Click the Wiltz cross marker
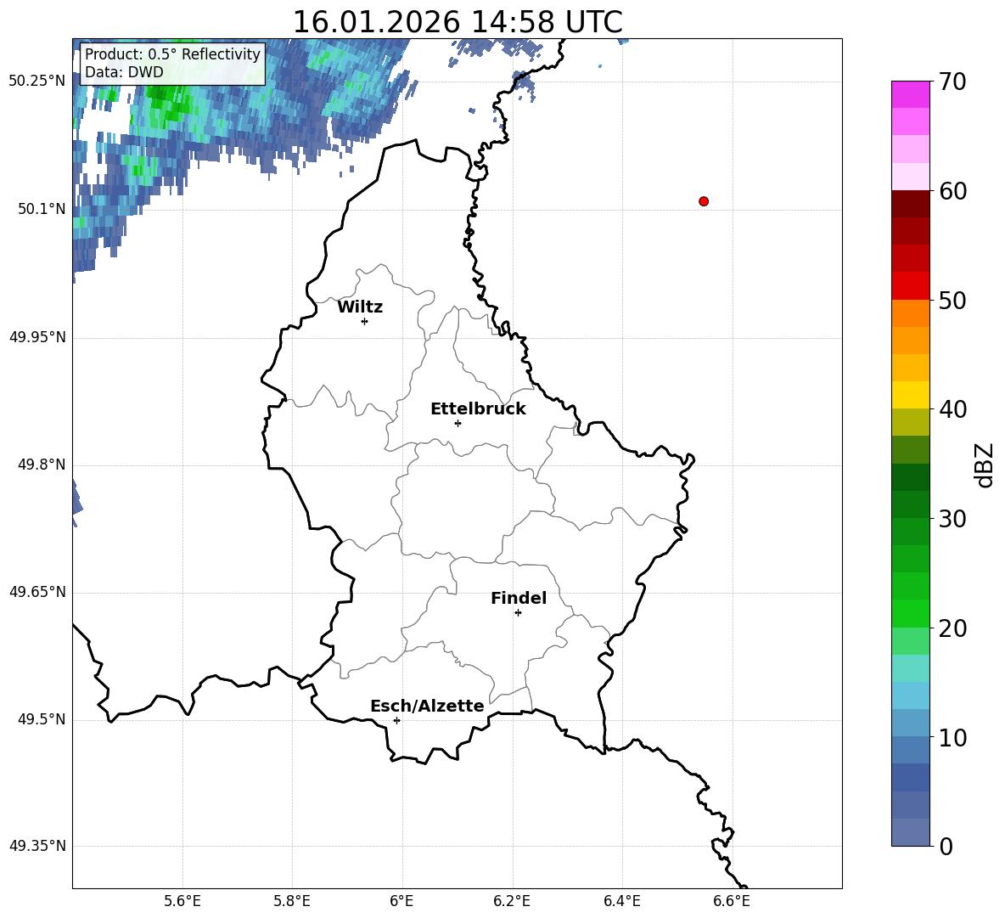The height and width of the screenshot is (918, 1005). coord(365,321)
